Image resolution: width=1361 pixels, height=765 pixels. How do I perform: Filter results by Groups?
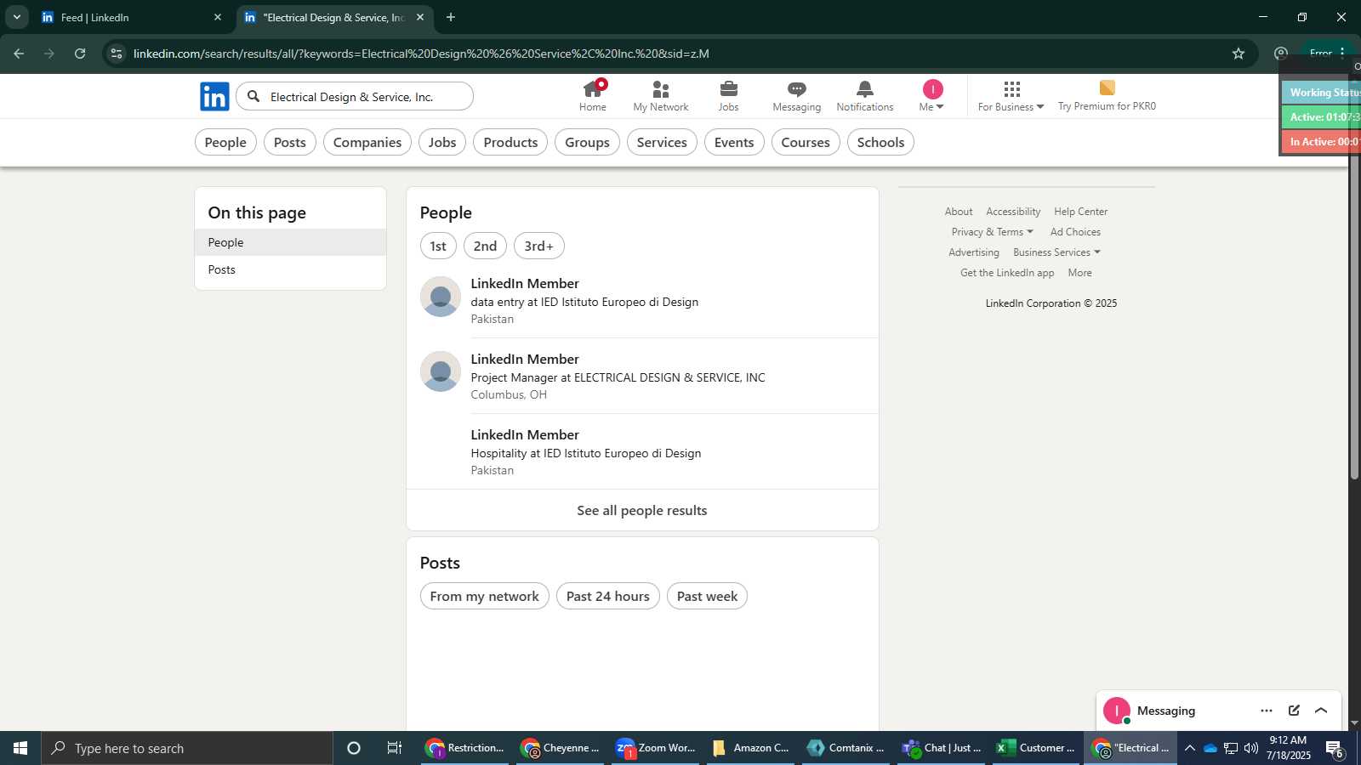pos(587,142)
